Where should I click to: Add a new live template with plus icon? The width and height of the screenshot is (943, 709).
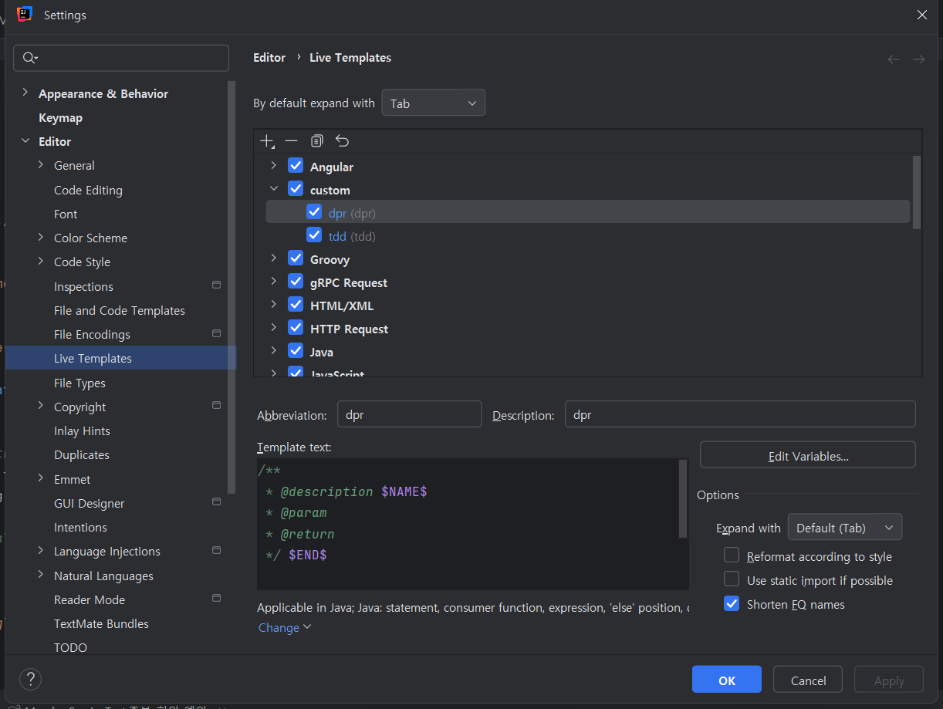tap(267, 141)
